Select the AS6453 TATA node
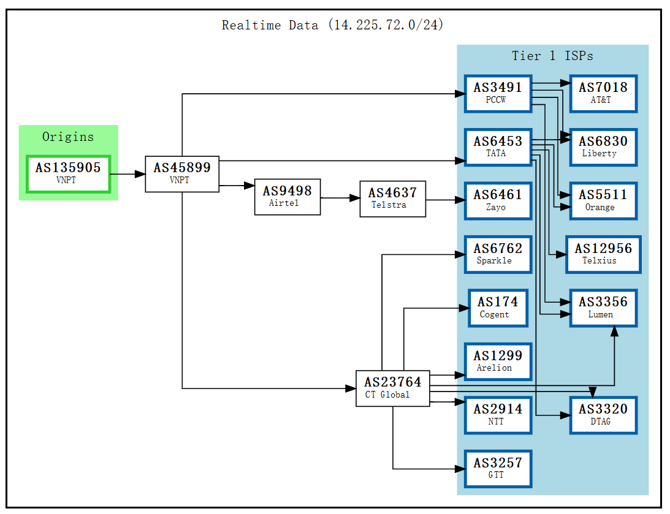Image resolution: width=670 pixels, height=514 pixels. tap(498, 147)
